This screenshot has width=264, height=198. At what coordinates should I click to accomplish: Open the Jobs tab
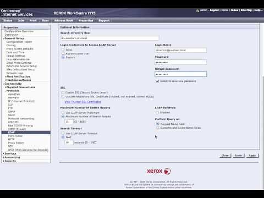pos(21,20)
